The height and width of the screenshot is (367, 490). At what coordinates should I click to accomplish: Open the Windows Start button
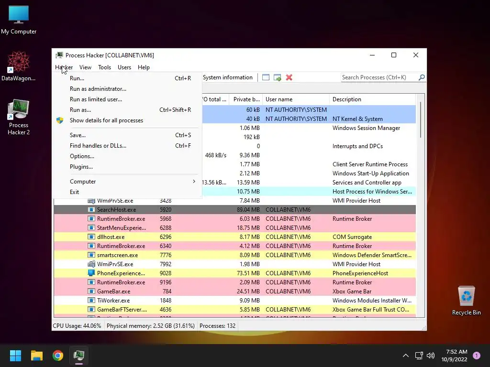tap(15, 356)
